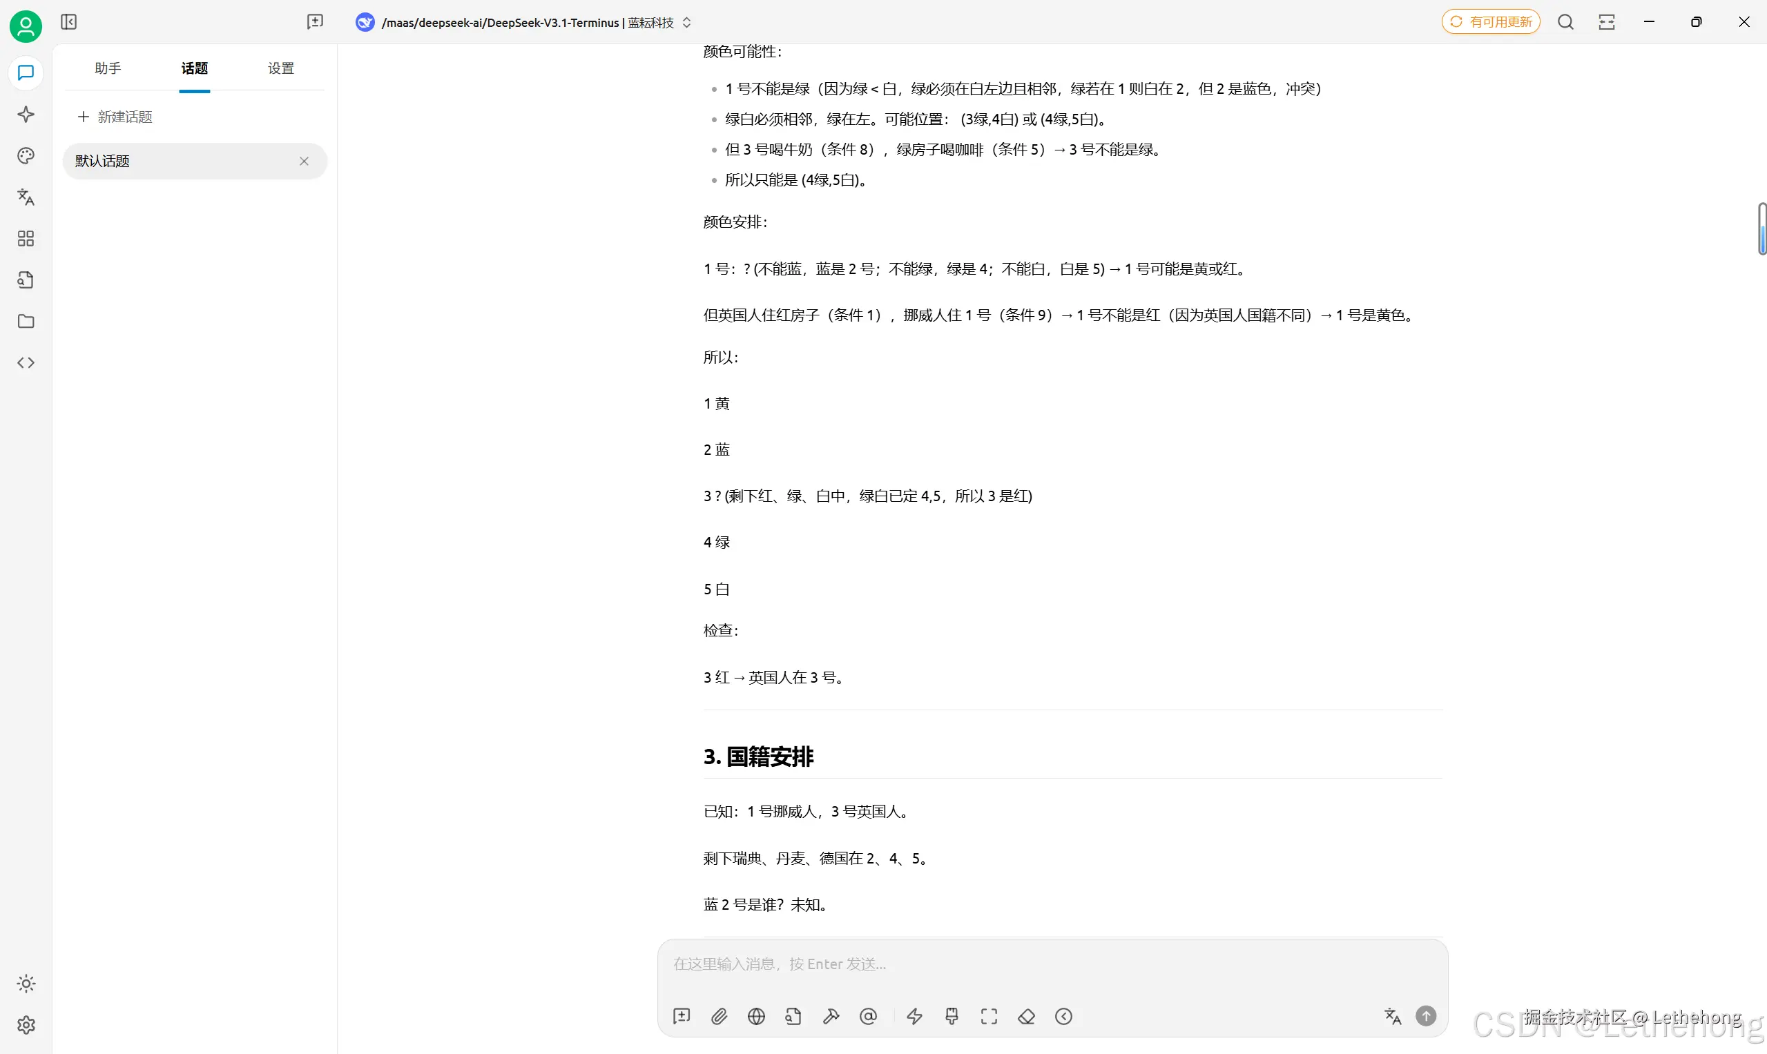Open MCP tools with the hammer icon
This screenshot has width=1767, height=1054.
pyautogui.click(x=831, y=1016)
